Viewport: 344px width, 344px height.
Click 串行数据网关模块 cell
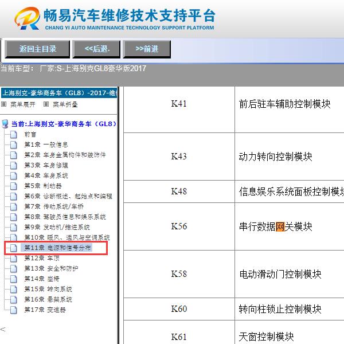290,226
